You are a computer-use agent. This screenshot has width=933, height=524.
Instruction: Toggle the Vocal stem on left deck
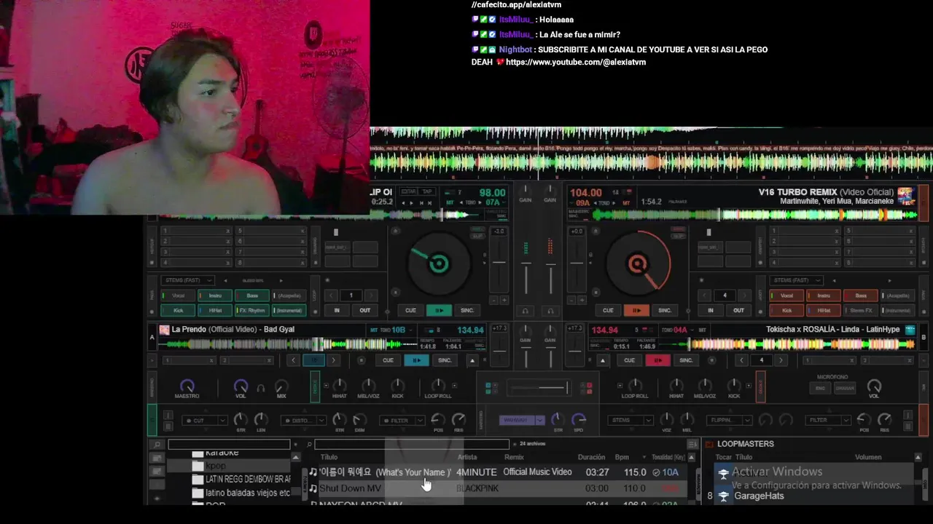coord(178,295)
